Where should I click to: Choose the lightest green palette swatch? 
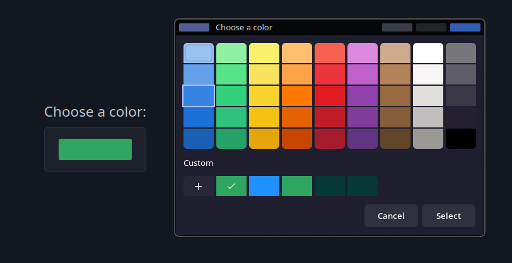(231, 53)
